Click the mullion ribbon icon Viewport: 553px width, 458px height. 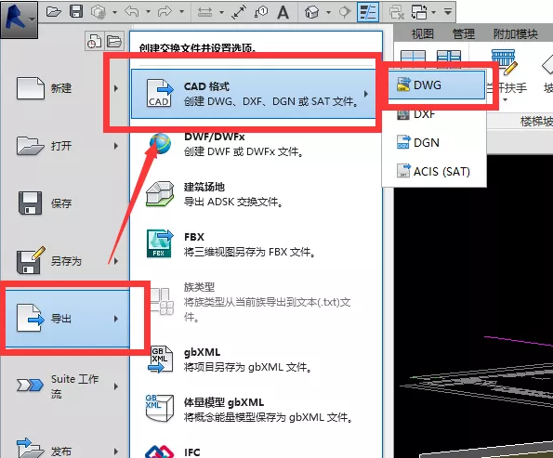(448, 57)
